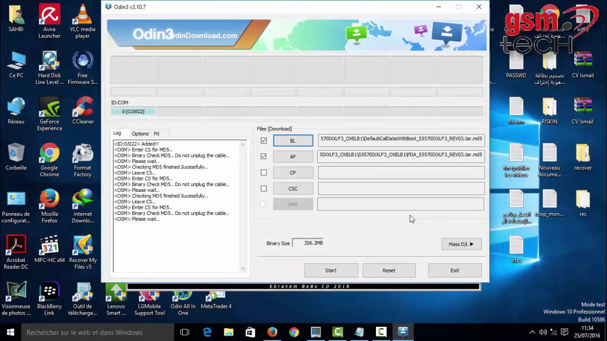Screen dimensions: 607x341
Task: Select the Corbeille recycle bin icon
Action: pyautogui.click(x=16, y=157)
